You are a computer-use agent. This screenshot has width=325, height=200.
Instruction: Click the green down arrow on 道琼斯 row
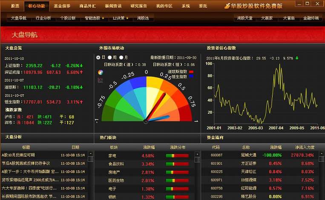(81, 87)
